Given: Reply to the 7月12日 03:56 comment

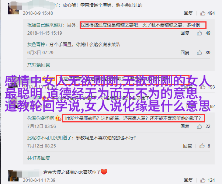Looking at the screenshot, I should (x=185, y=126).
